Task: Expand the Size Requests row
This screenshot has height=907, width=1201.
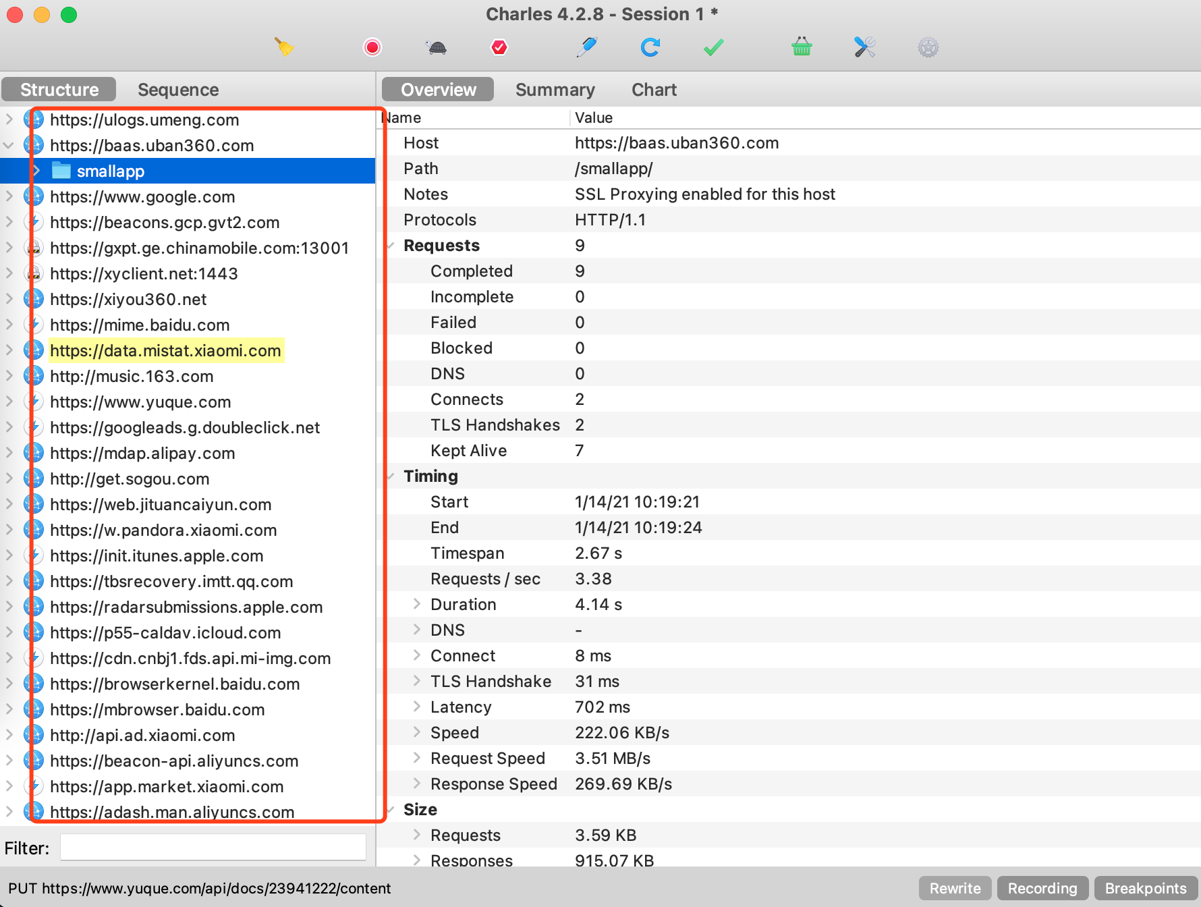Action: [416, 835]
